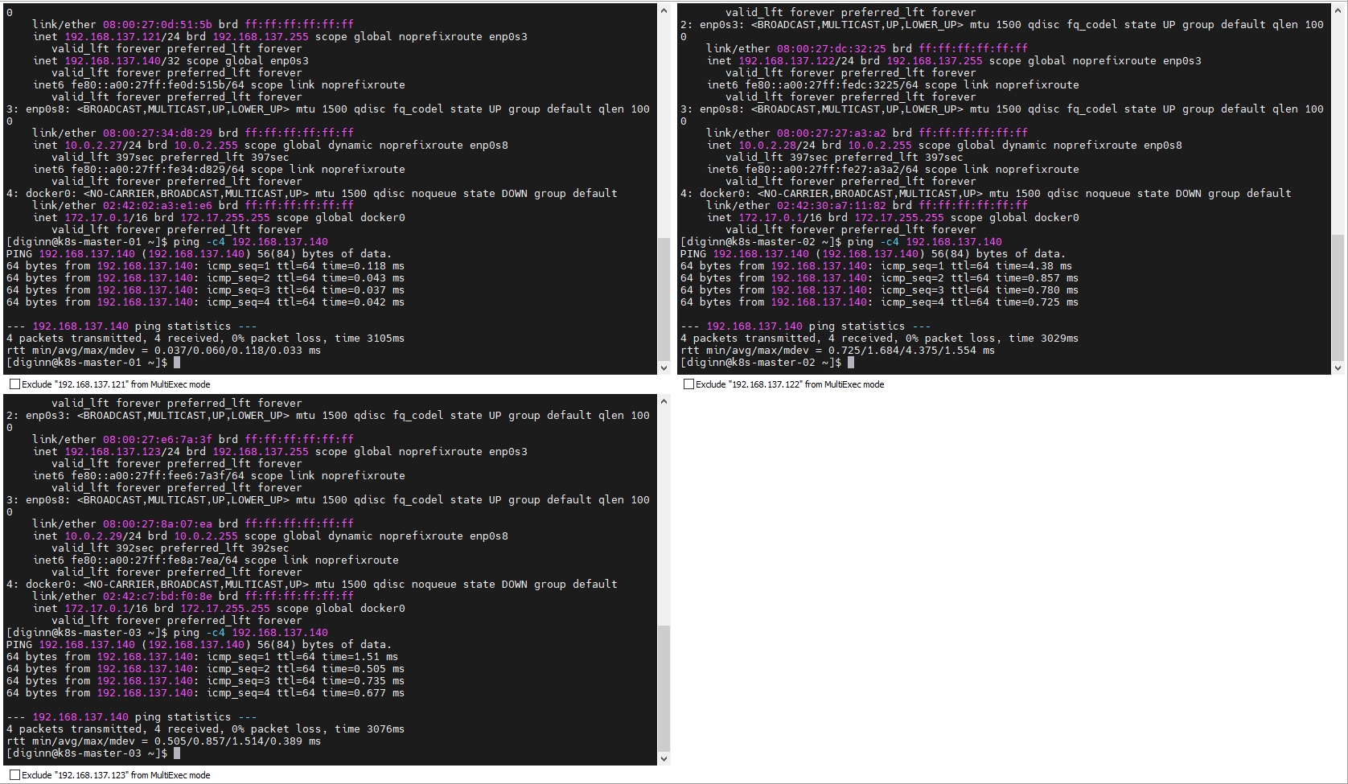Image resolution: width=1348 pixels, height=784 pixels.
Task: Page up via k8s-master-01 scrollbar track
Action: coord(664,121)
